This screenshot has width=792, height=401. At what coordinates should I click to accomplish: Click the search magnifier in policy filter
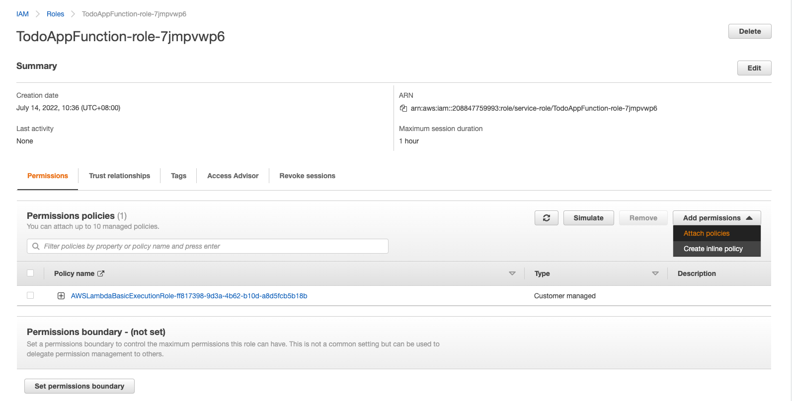[36, 246]
